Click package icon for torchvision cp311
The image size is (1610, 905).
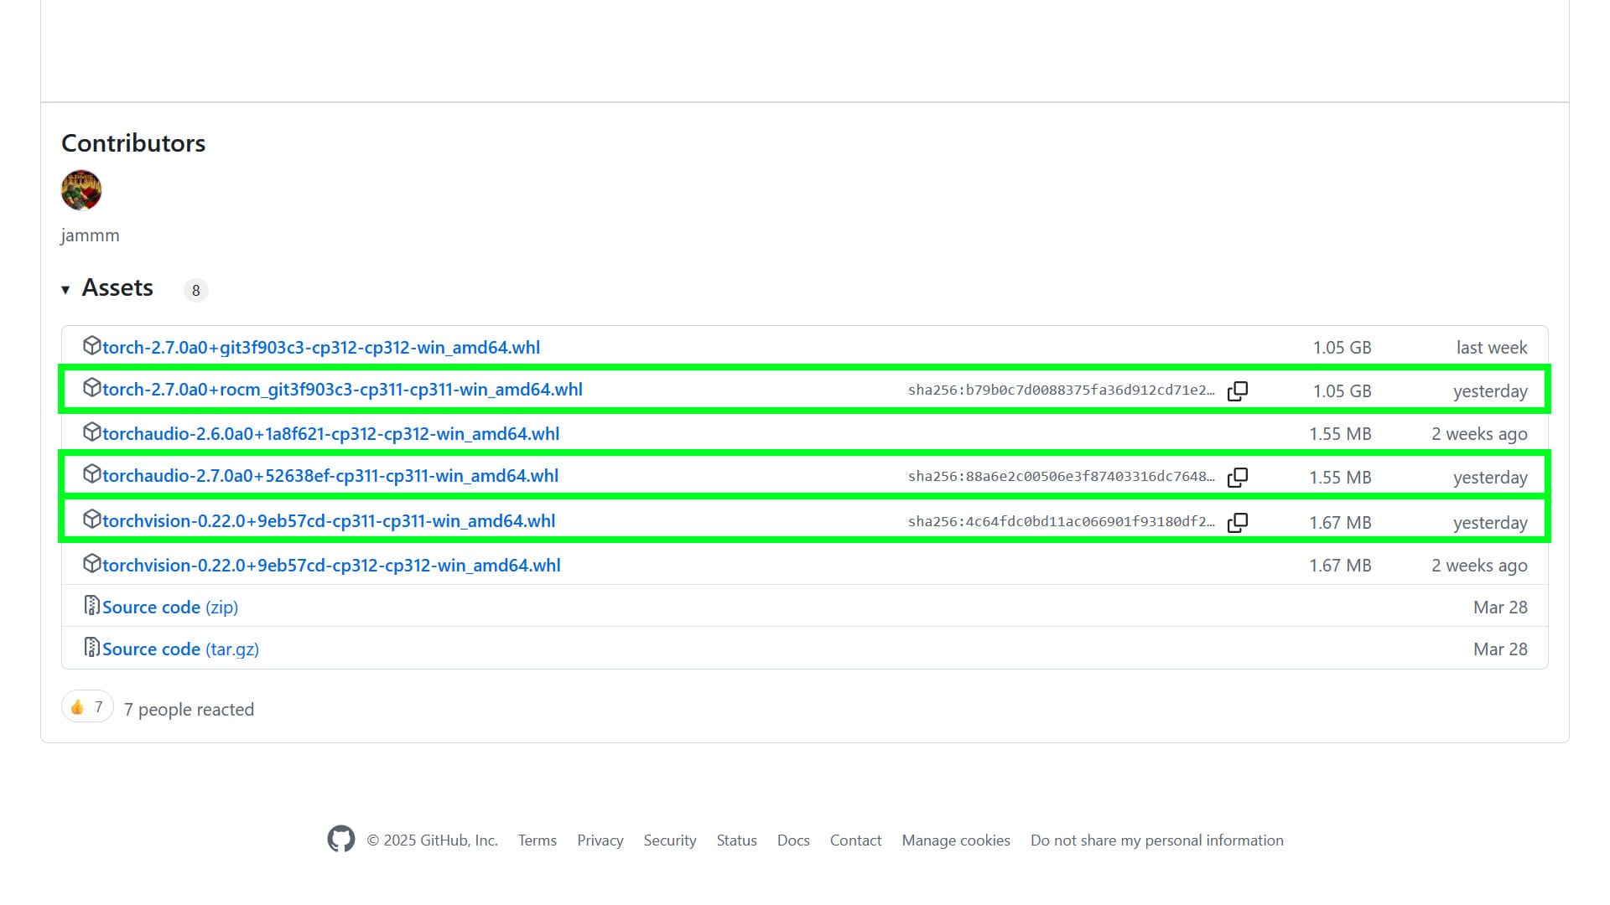tap(91, 519)
